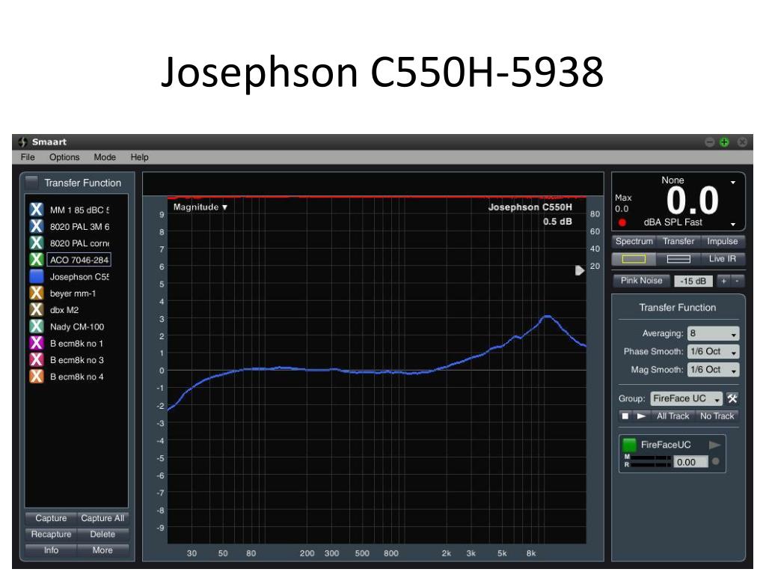Click the Capture button

click(x=51, y=518)
